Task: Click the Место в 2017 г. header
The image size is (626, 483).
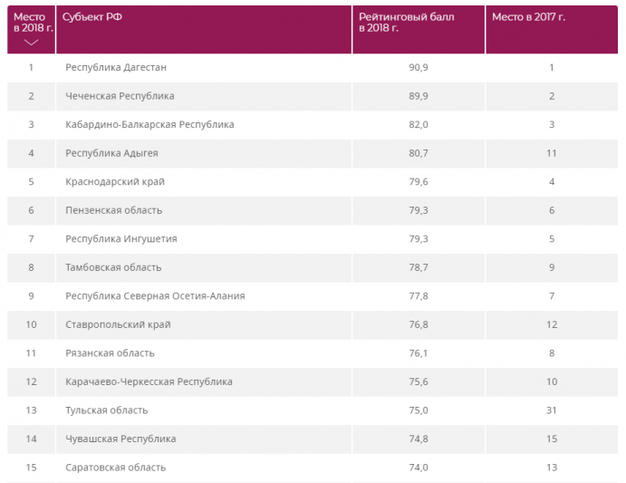Action: [527, 17]
